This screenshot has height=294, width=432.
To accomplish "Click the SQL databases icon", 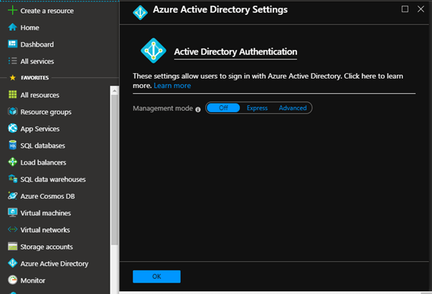I will [12, 145].
